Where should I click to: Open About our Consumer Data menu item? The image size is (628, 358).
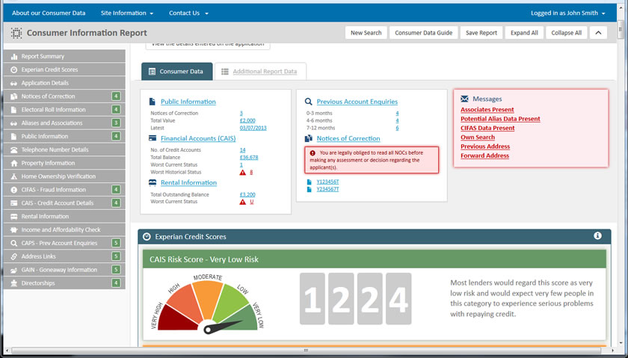(x=49, y=13)
